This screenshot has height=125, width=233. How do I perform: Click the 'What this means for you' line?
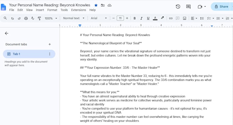point(100,92)
